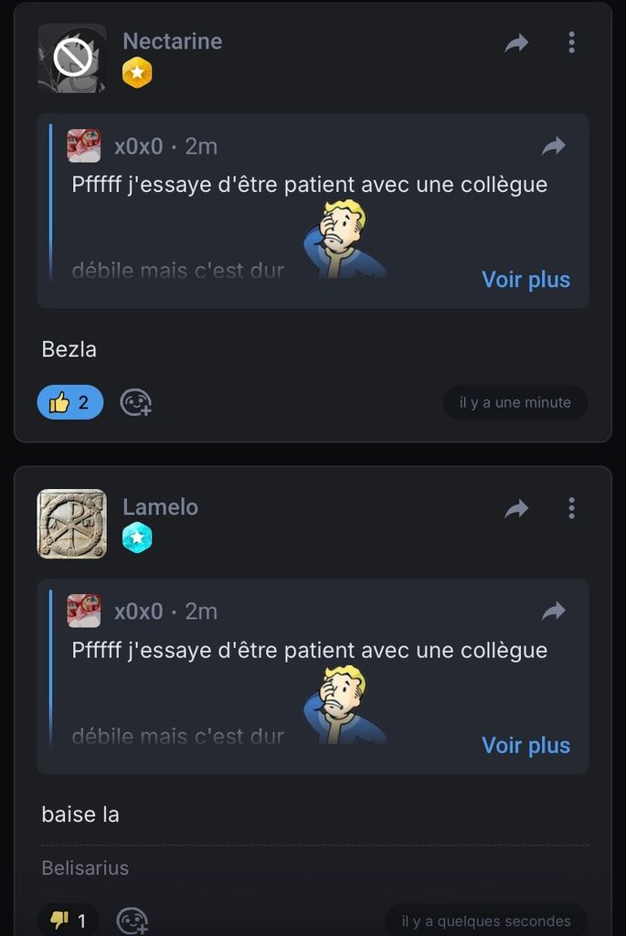Share Lamelo's post with the arrow icon

pos(516,509)
